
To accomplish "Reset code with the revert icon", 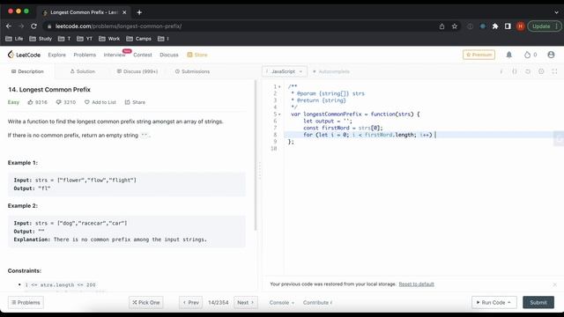I will pyautogui.click(x=528, y=71).
